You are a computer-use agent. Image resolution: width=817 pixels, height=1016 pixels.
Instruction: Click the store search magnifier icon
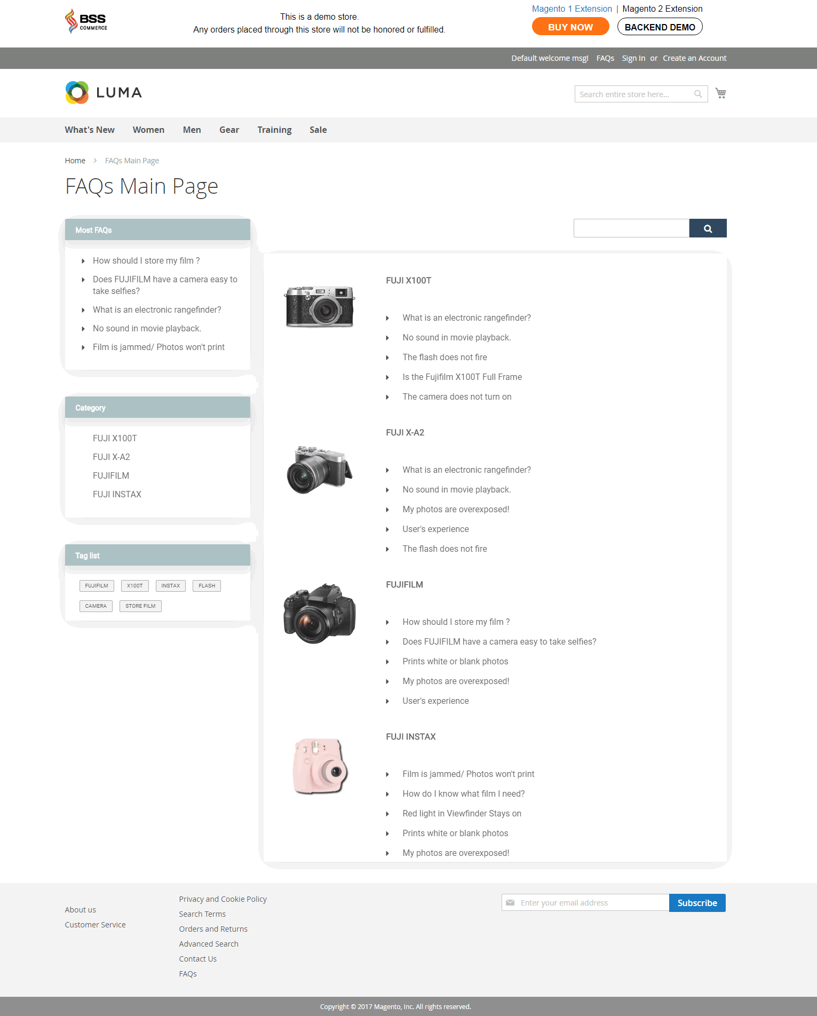point(698,94)
